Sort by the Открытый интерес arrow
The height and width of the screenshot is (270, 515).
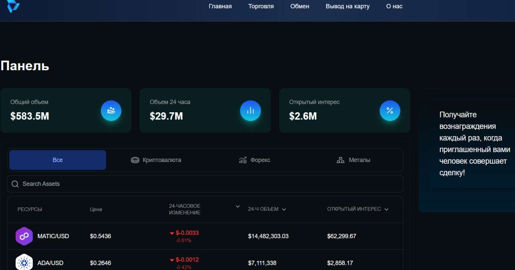point(386,210)
